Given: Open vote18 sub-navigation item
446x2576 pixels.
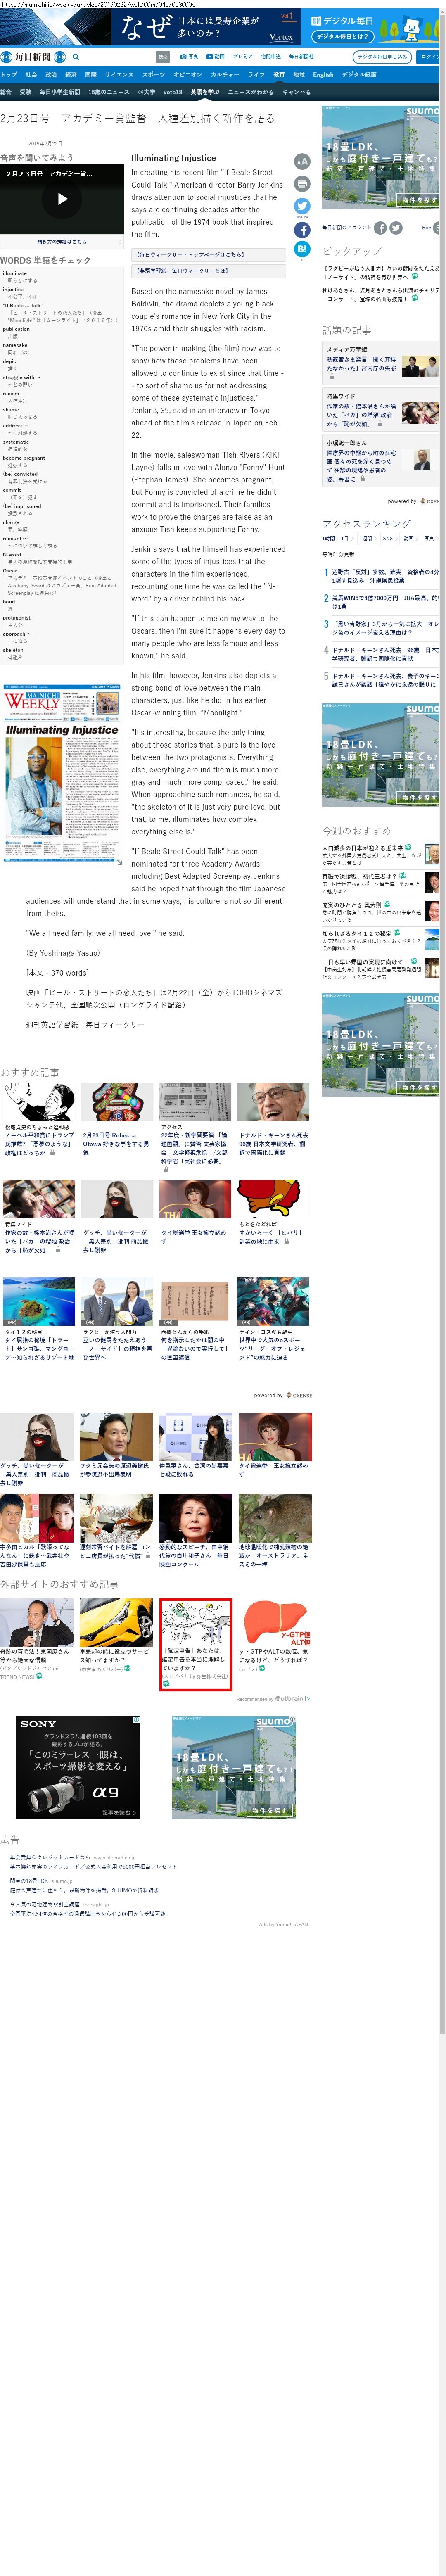Looking at the screenshot, I should (x=173, y=92).
